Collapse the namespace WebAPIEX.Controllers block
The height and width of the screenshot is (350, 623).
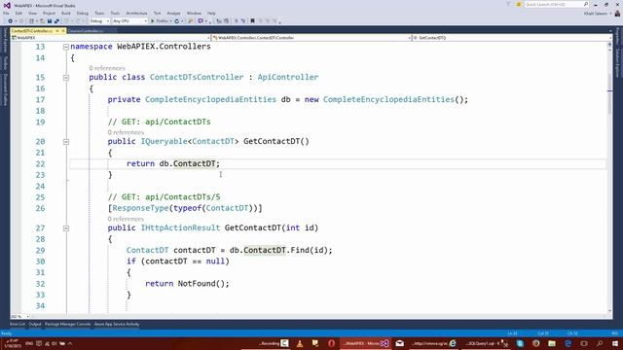pos(66,47)
